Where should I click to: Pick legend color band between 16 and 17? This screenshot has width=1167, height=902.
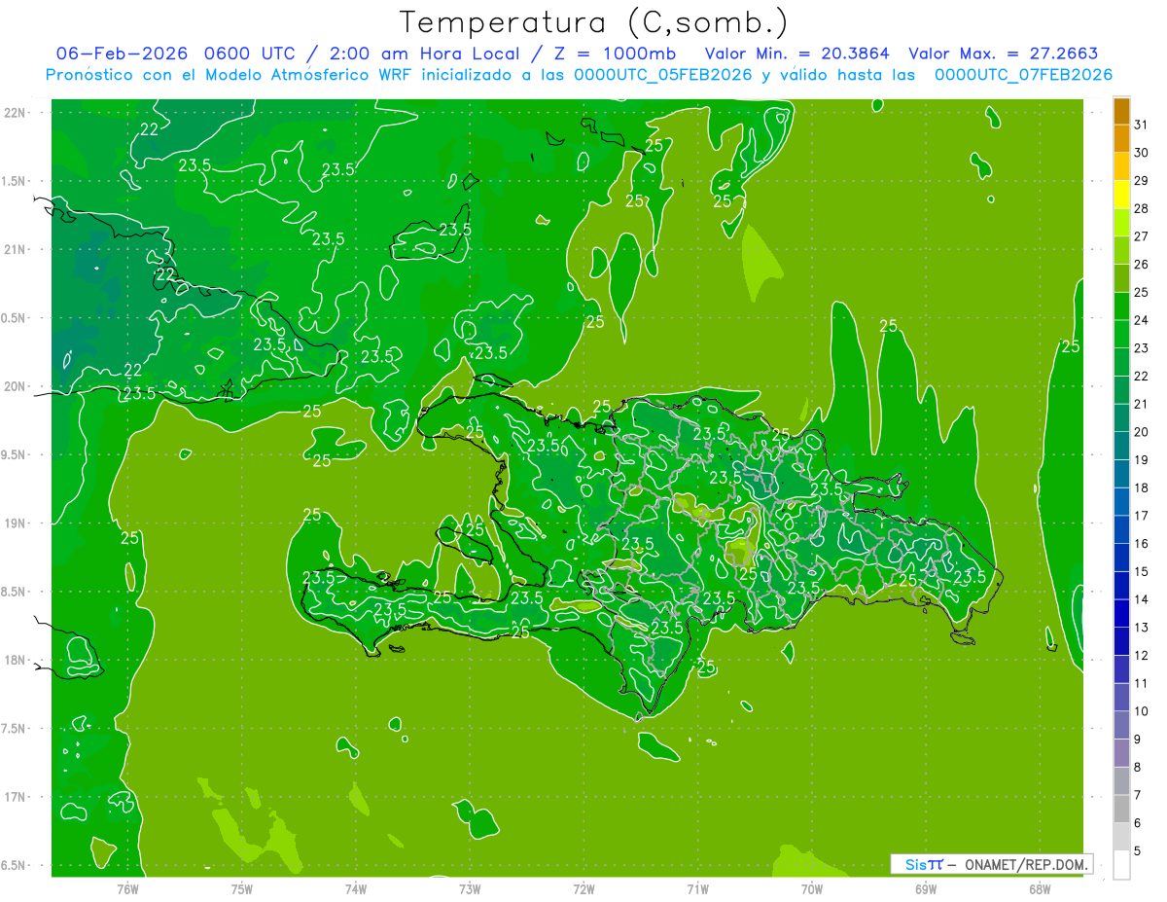point(1121,529)
